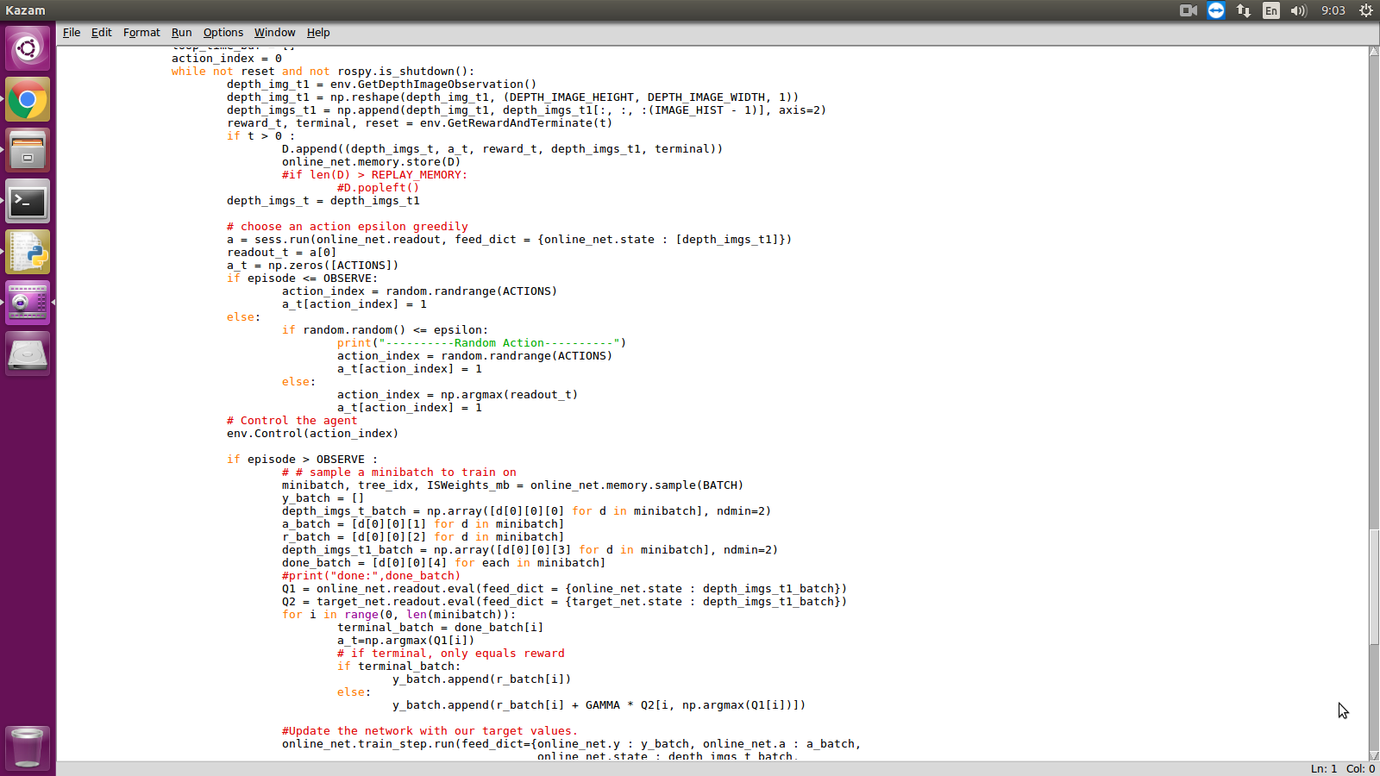
Task: Click the 'readout_t = a[0]' line
Action: tap(281, 253)
